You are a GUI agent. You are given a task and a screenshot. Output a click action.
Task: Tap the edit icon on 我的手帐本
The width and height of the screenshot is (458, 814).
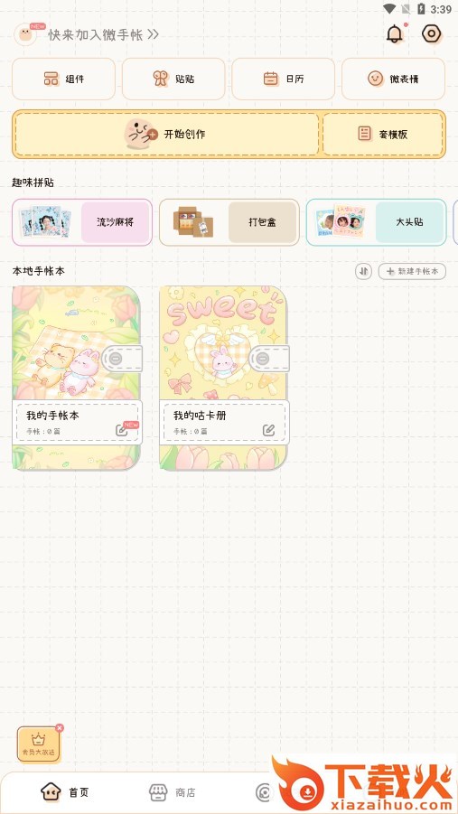(x=122, y=430)
